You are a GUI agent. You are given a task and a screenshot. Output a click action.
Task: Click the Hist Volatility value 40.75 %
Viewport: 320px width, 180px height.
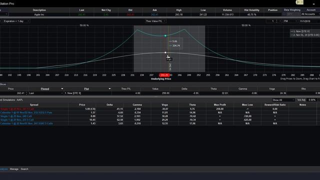click(x=251, y=14)
